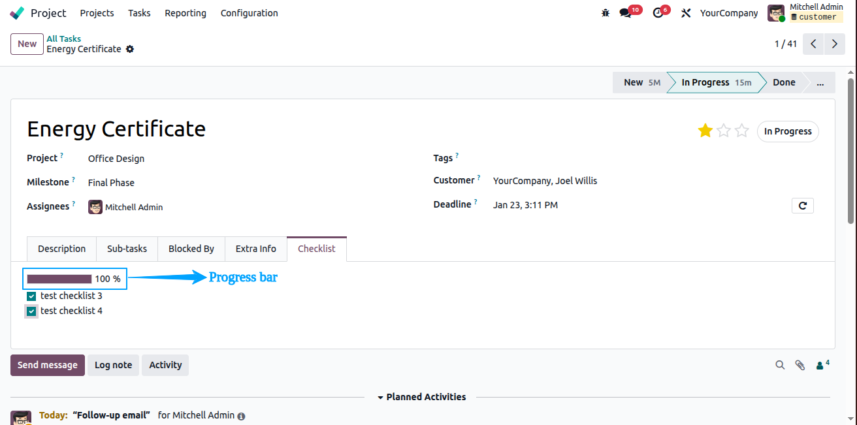The width and height of the screenshot is (857, 425).
Task: Set priority with the first yellow star
Action: (705, 131)
